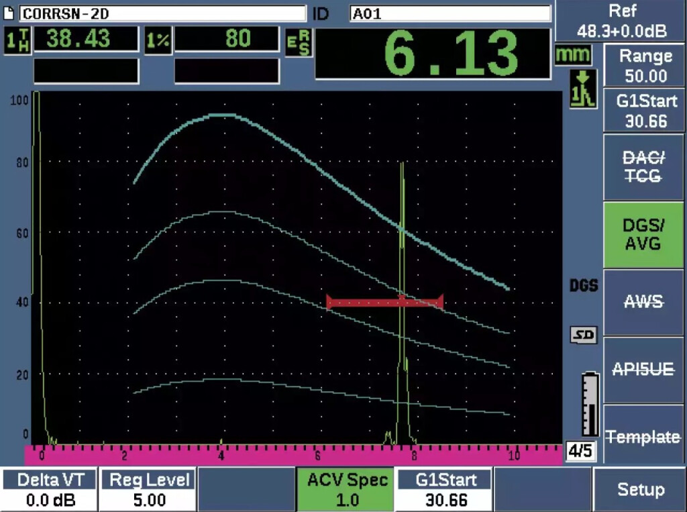Toggle the DAC/TCG option
Screen dimensions: 687x512
(643, 167)
